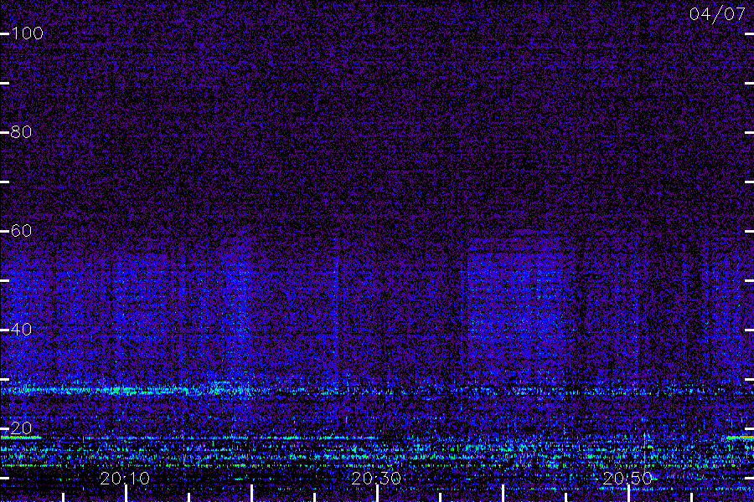Click the 80 frequency axis label
754x502 pixels.
21,131
